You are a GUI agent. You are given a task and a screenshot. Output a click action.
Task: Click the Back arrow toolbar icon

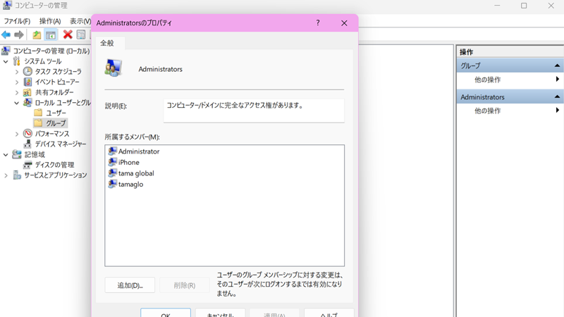6,35
